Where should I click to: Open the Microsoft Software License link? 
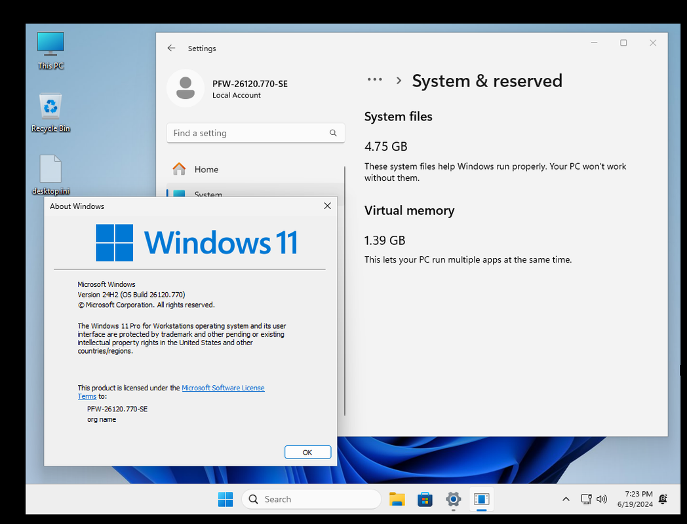pos(223,388)
